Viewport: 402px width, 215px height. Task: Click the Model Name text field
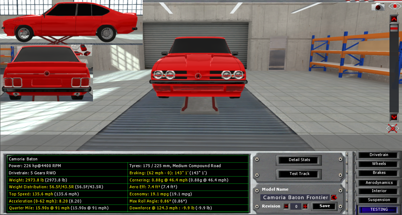click(x=295, y=197)
